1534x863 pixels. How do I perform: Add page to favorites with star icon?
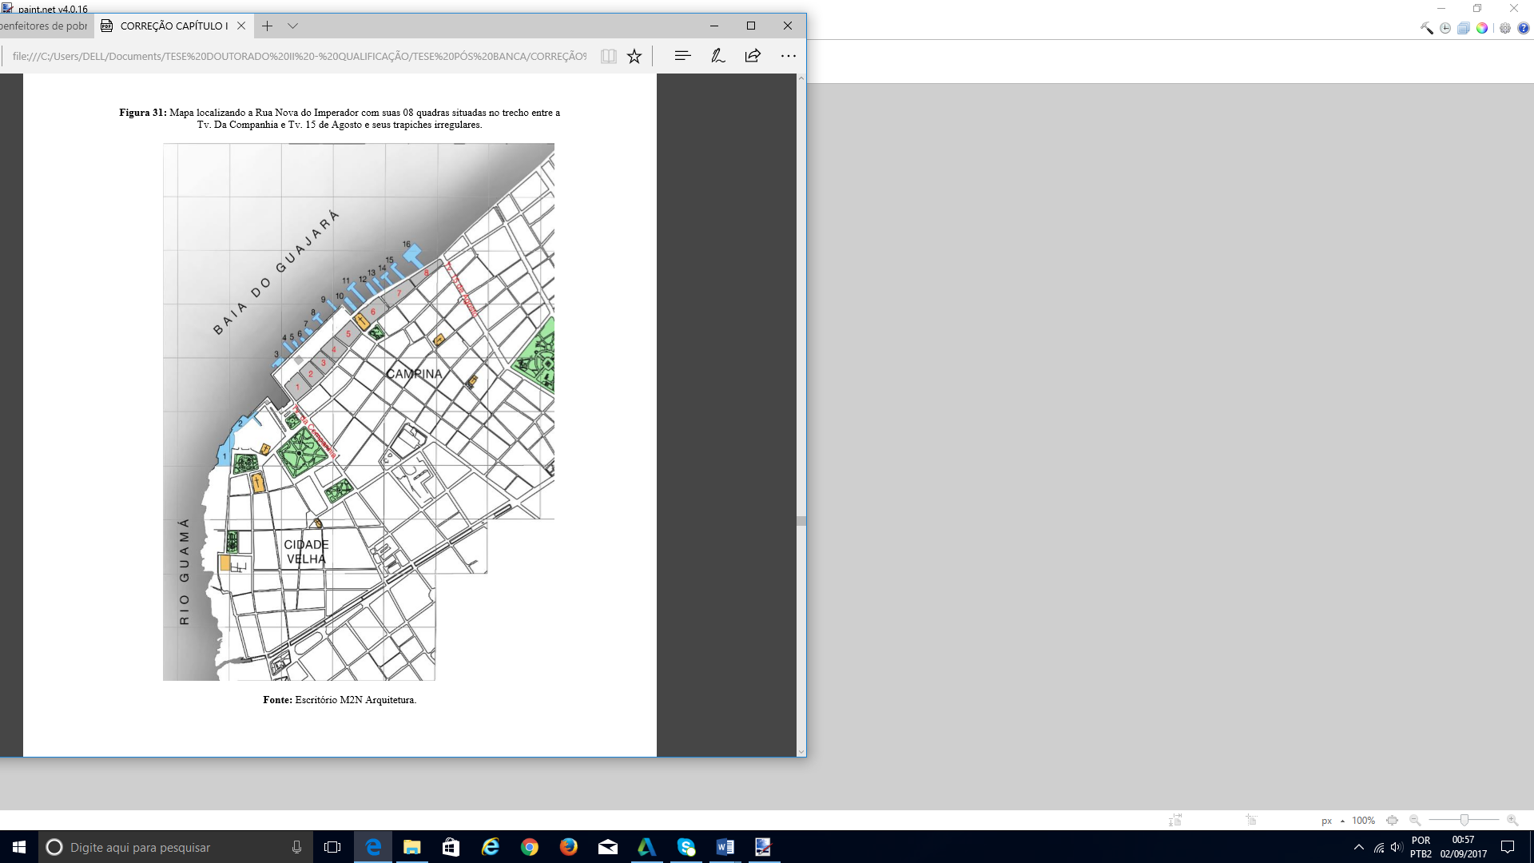[x=634, y=56]
